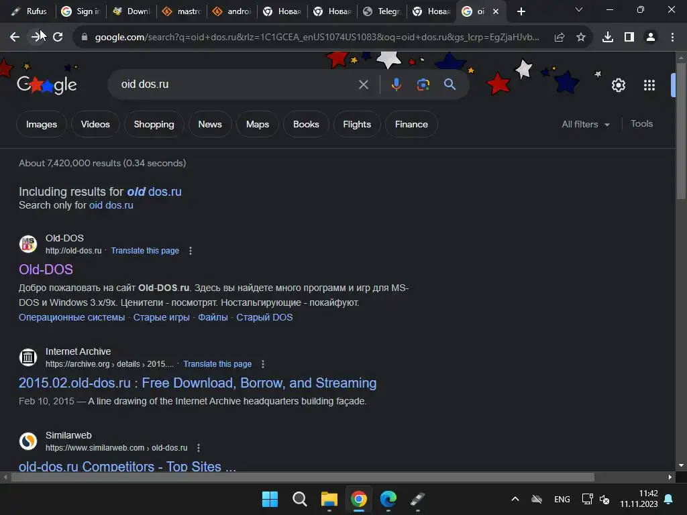687x515 pixels.
Task: Switch to the androi tab
Action: (231, 11)
